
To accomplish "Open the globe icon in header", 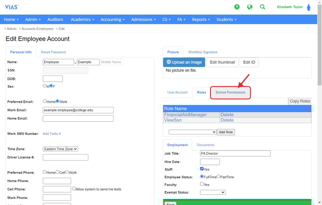I will [250, 7].
